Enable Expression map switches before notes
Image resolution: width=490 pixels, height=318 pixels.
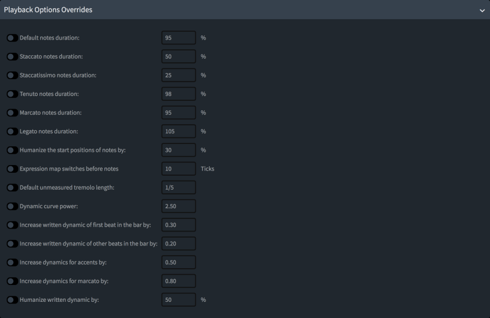pos(11,169)
